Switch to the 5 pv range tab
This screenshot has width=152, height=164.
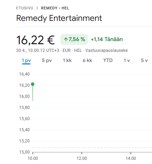pos(47,61)
